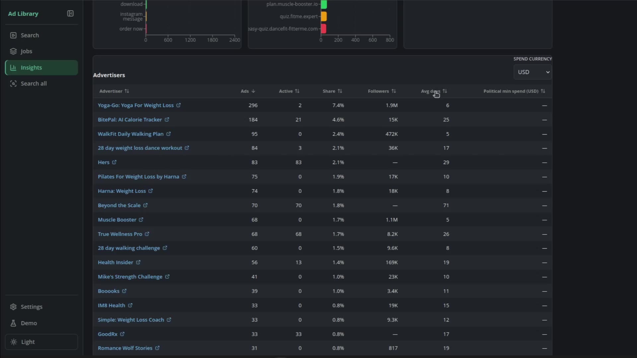The width and height of the screenshot is (637, 358).
Task: Click the Advertisers table heading
Action: point(109,75)
